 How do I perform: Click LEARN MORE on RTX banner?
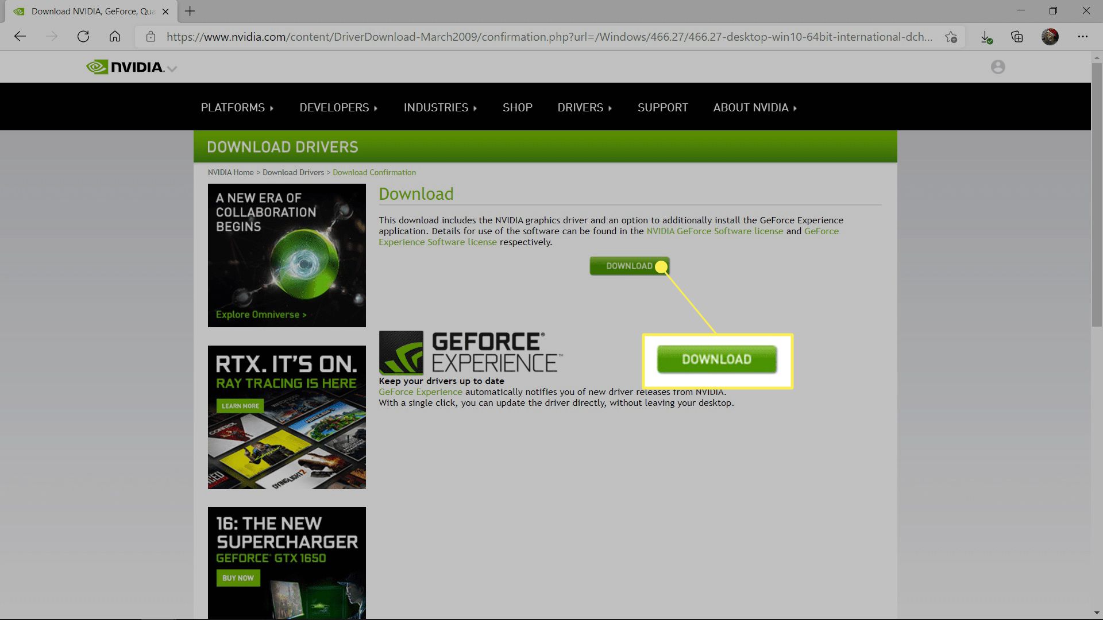pos(240,406)
